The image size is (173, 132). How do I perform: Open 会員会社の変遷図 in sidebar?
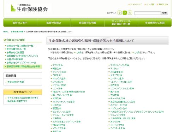[15, 52]
